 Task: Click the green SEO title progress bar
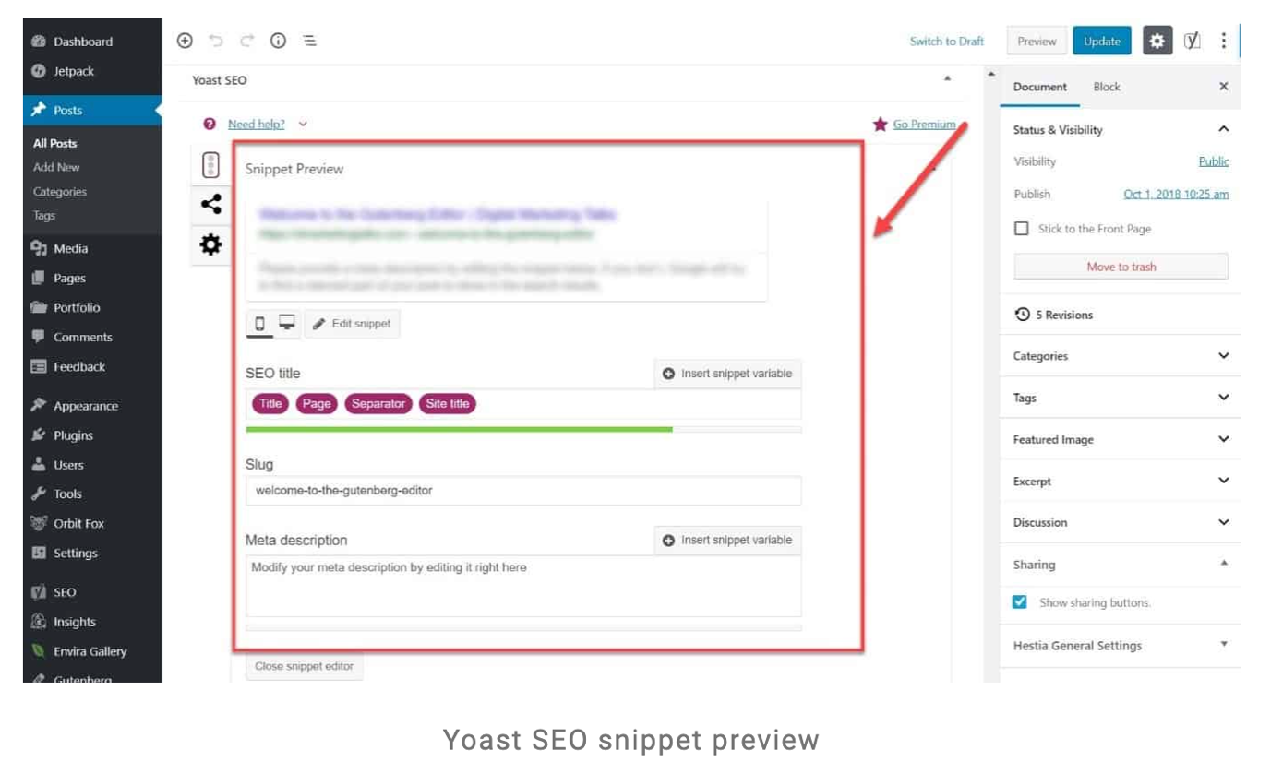tap(459, 429)
